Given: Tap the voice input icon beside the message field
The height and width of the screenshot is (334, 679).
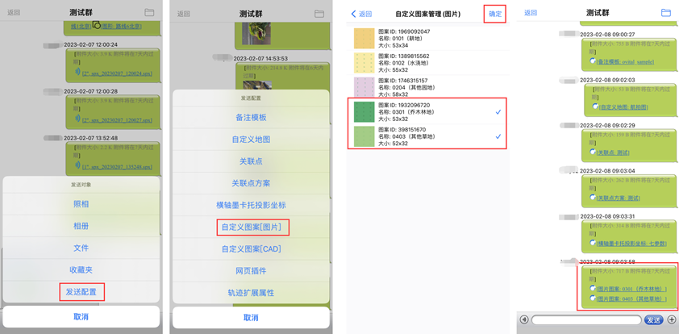Looking at the screenshot, I should pyautogui.click(x=524, y=319).
